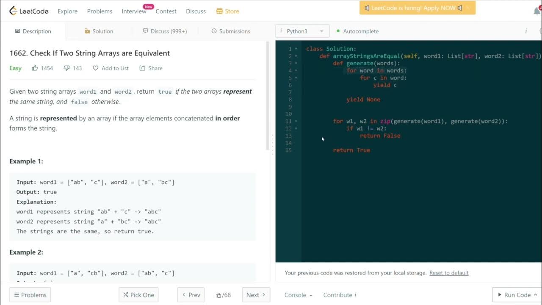Click the Share icon

[x=142, y=68]
